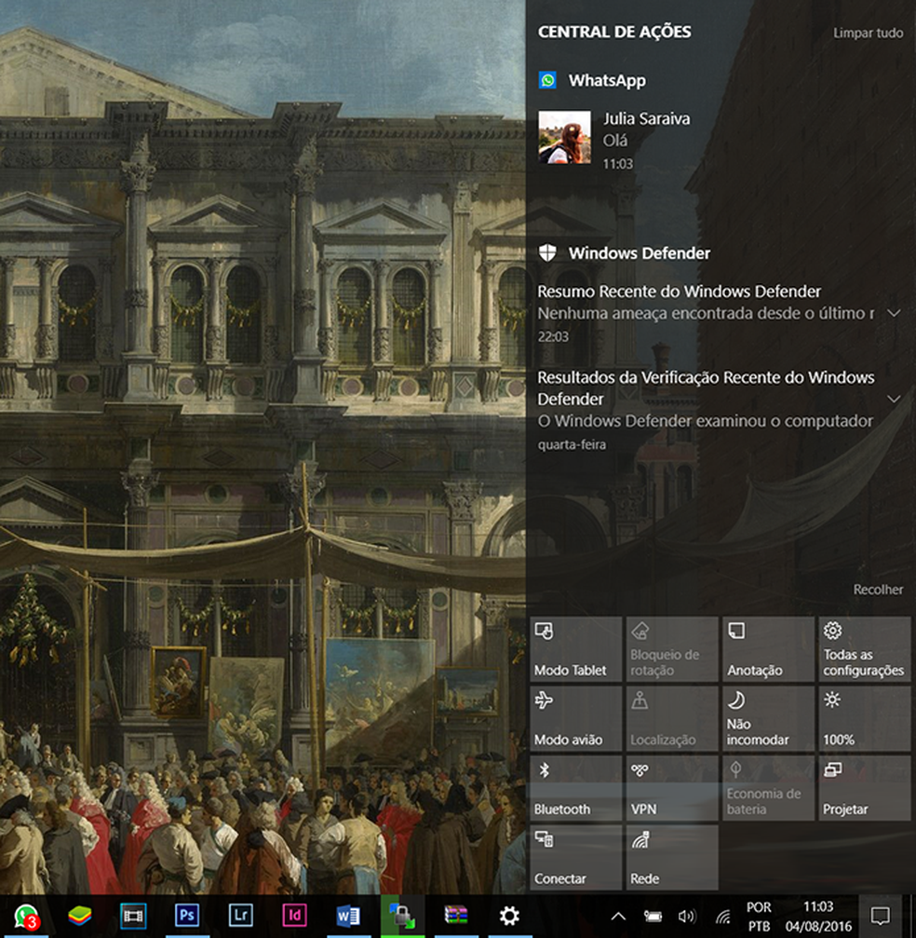The height and width of the screenshot is (938, 916).
Task: Open the Anotação quick action
Action: point(769,649)
